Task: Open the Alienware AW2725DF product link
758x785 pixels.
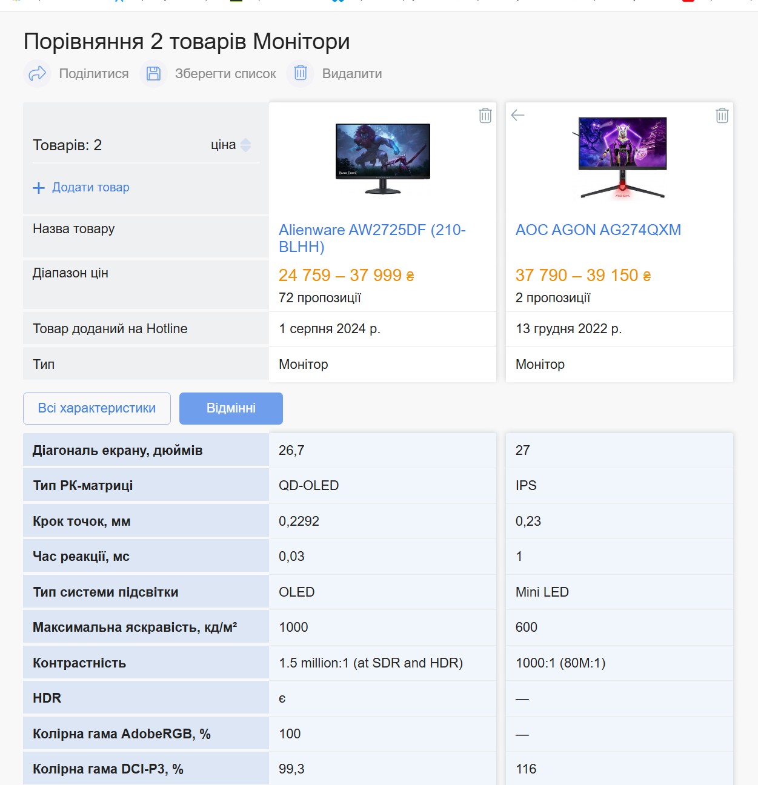Action: coord(372,238)
